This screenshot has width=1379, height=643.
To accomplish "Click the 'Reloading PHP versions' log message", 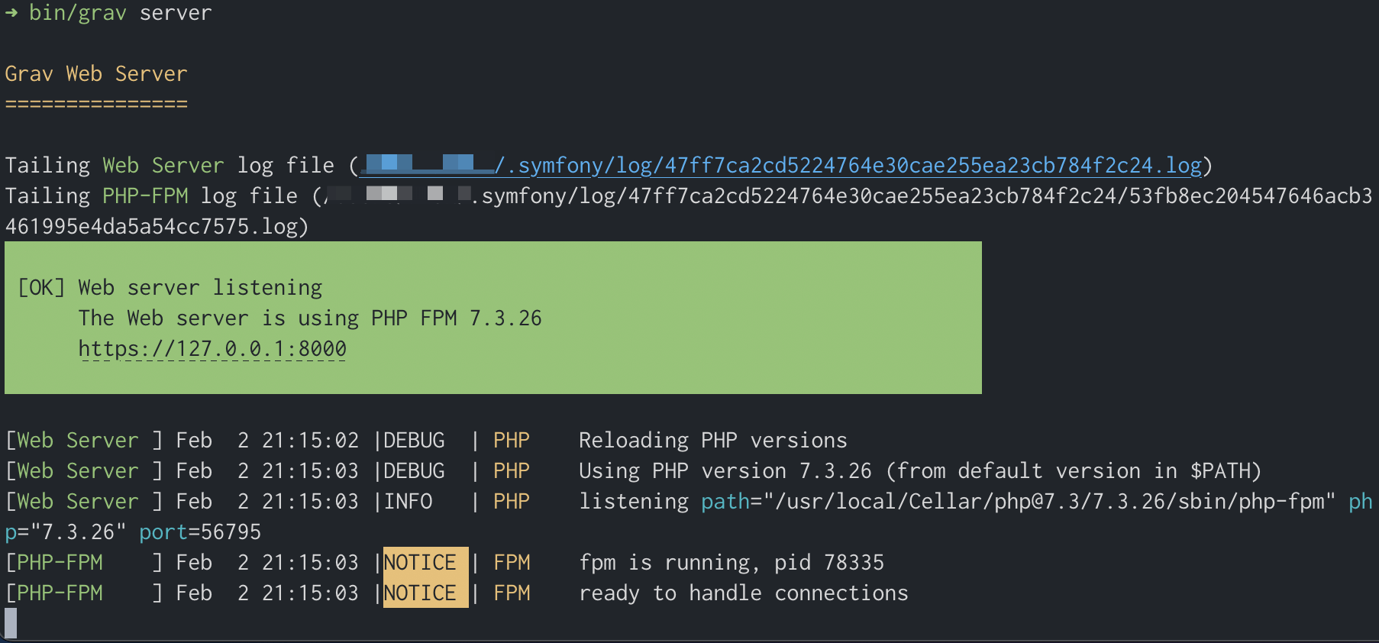I will [713, 441].
